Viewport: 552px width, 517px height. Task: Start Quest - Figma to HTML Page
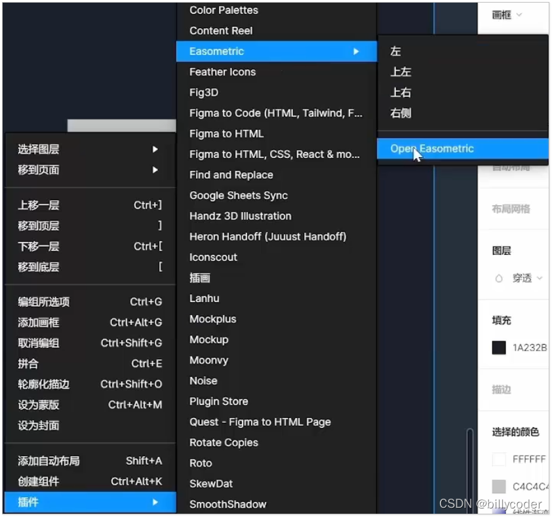click(277, 422)
